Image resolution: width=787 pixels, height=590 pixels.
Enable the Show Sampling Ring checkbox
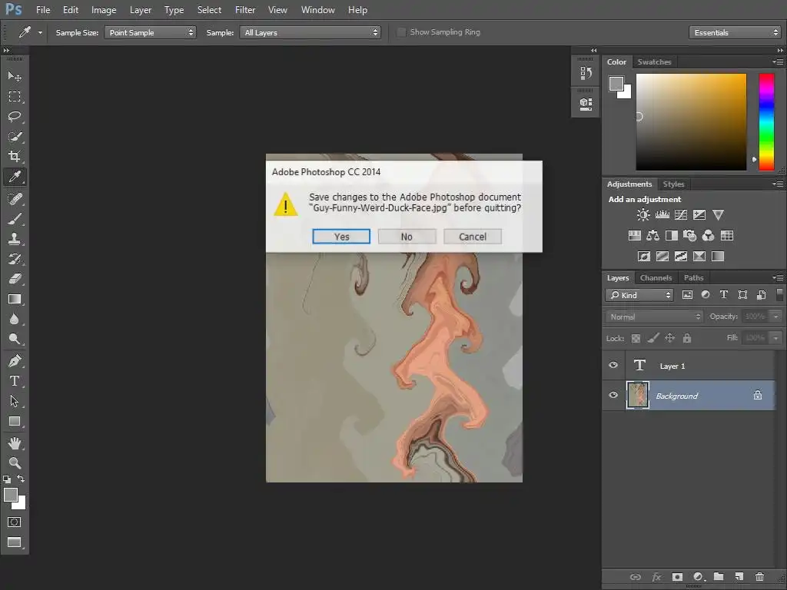point(401,32)
